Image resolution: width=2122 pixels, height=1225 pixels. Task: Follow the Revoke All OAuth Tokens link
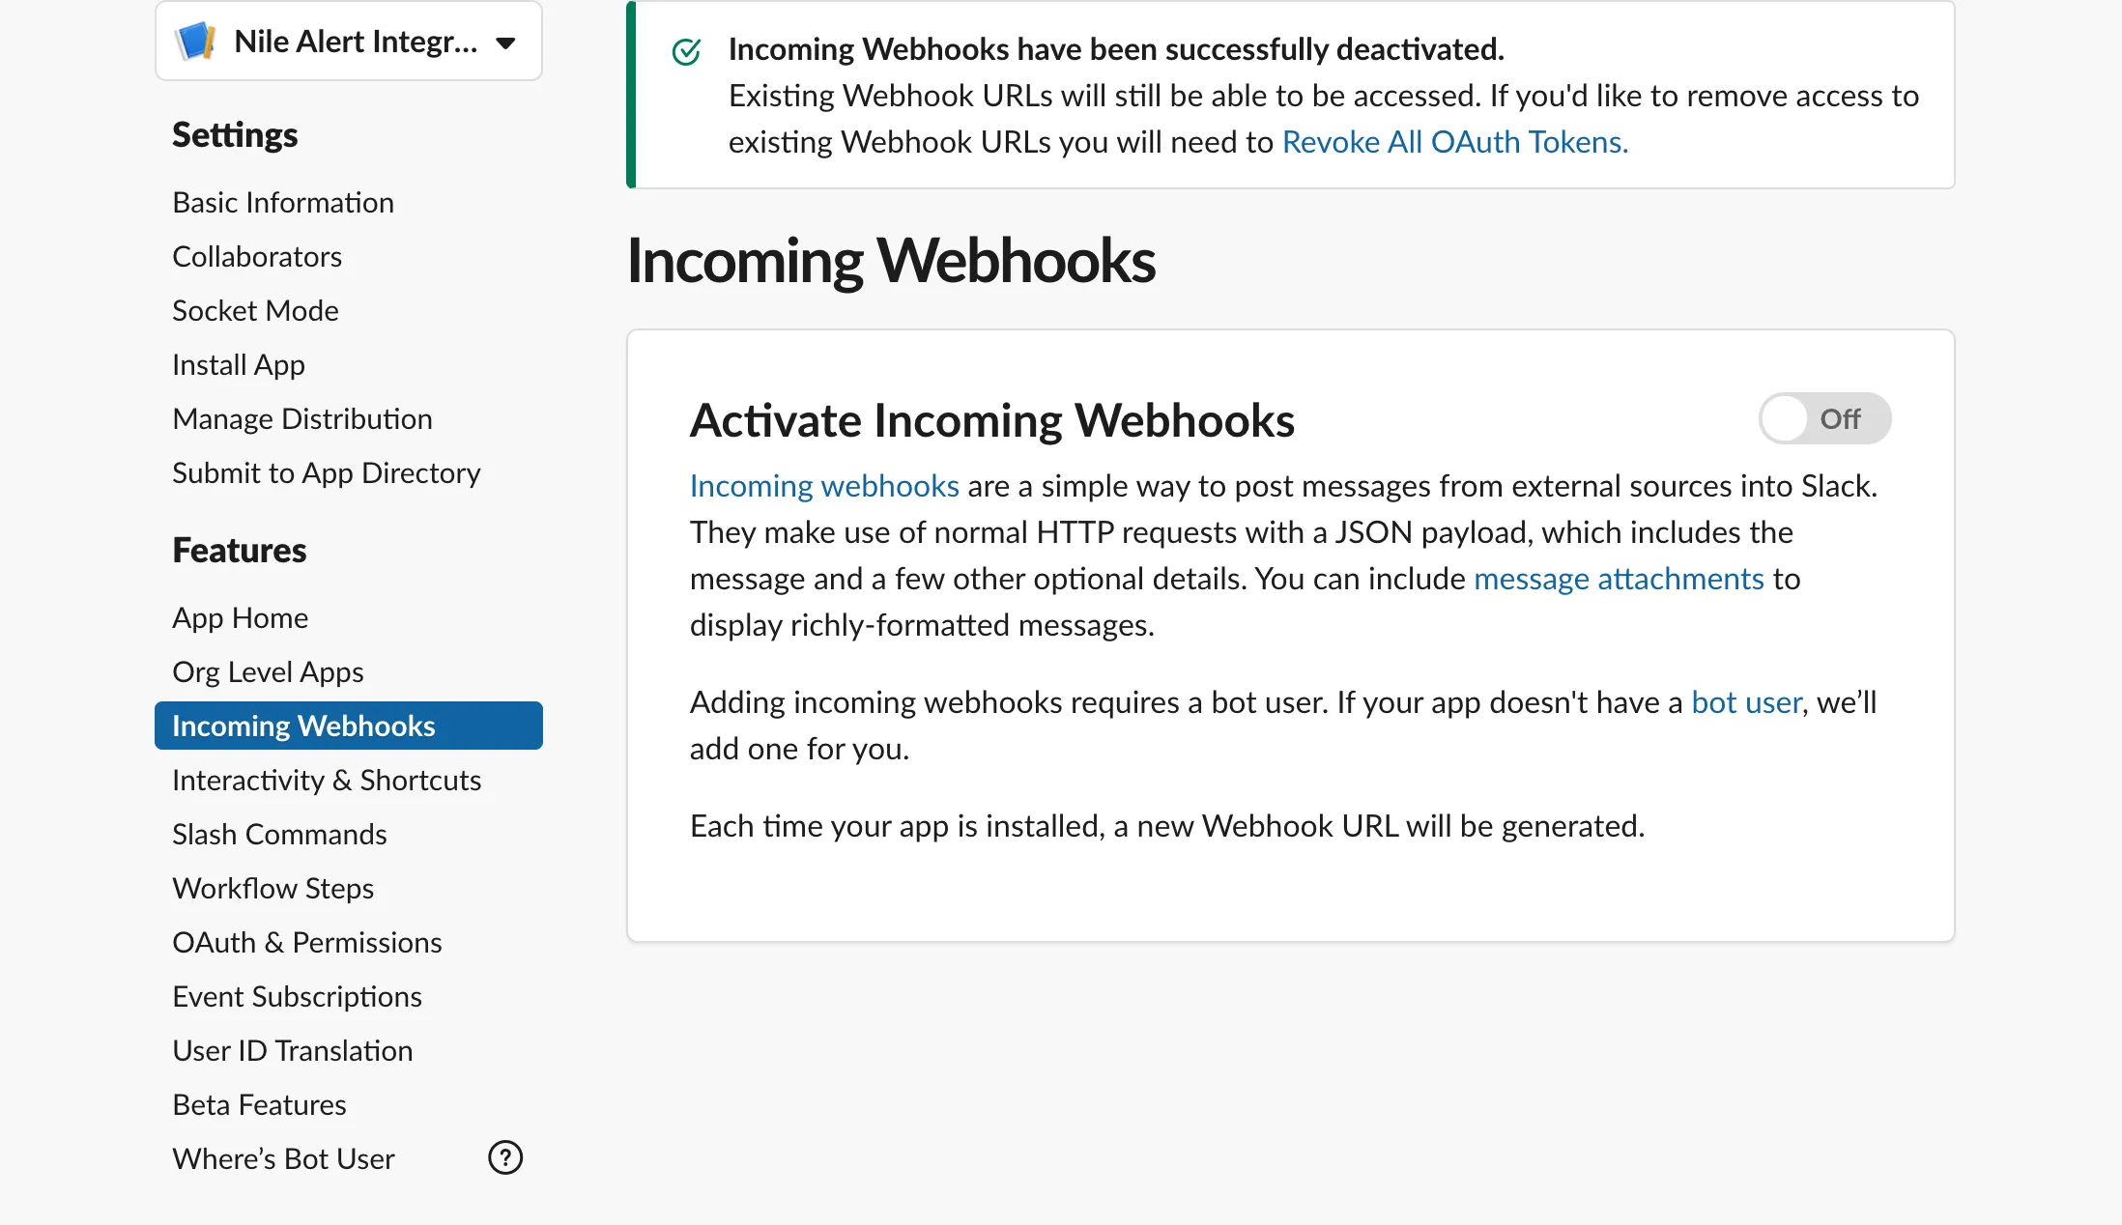point(1455,142)
